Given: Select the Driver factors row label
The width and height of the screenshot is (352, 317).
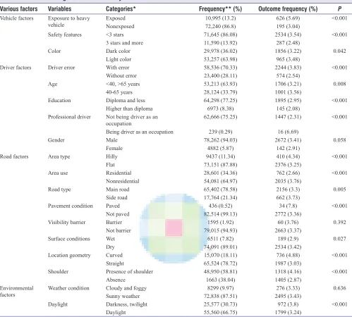Looking at the screenshot, I should click(x=16, y=68).
